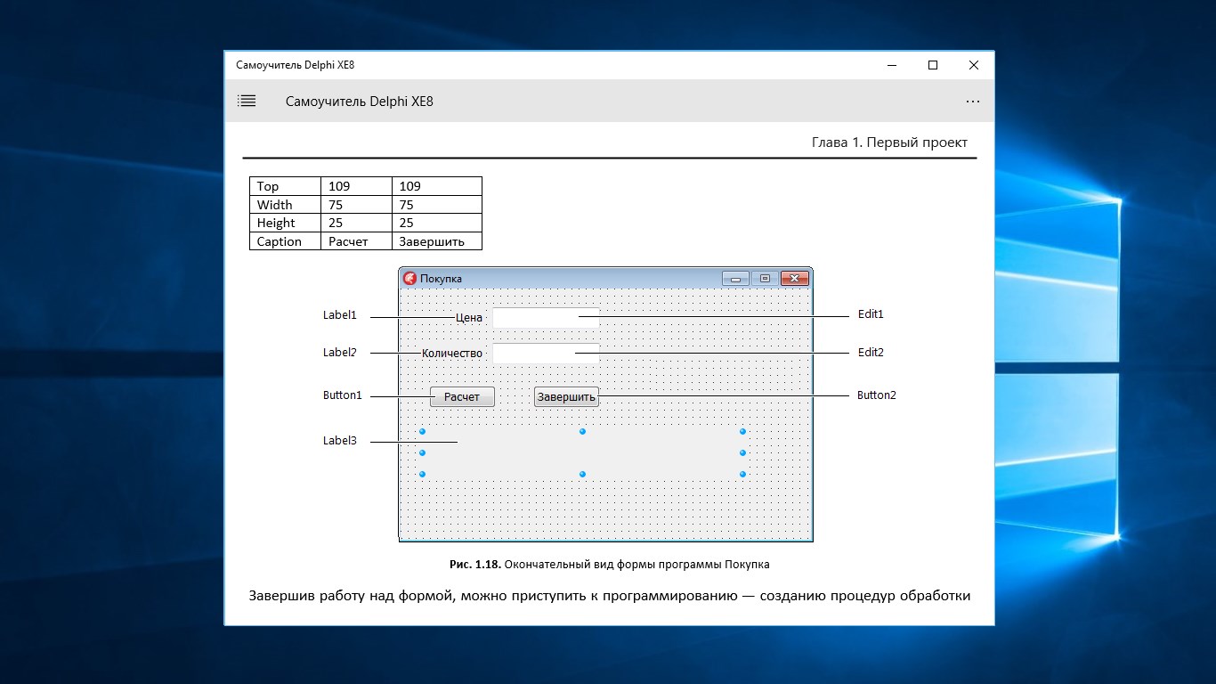Viewport: 1216px width, 684px height.
Task: Click the "Edit1" annotation beside the figure
Action: (871, 314)
